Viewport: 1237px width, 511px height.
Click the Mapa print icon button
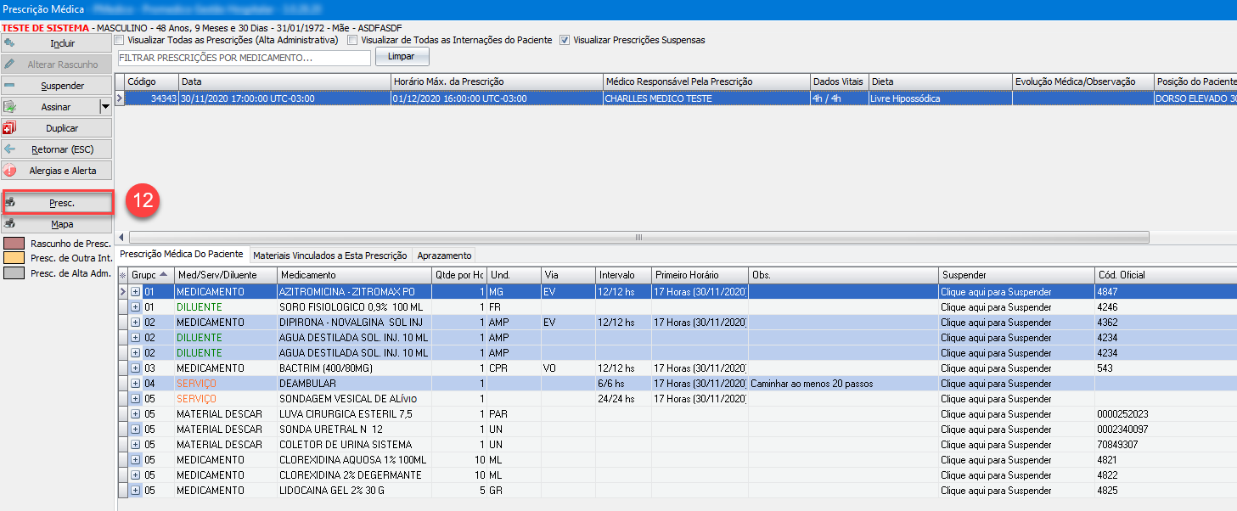coord(10,224)
